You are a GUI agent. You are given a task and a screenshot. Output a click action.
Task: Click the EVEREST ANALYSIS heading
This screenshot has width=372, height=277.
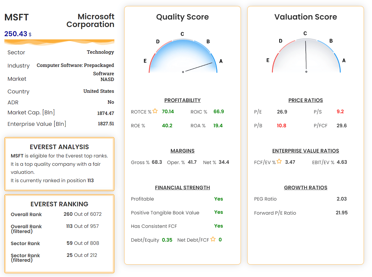(59, 147)
